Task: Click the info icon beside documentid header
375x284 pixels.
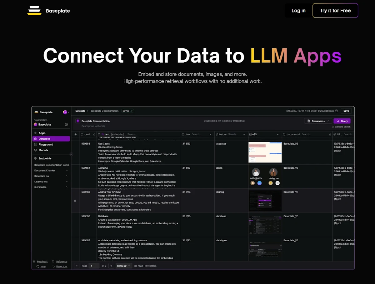Action: 284,134
